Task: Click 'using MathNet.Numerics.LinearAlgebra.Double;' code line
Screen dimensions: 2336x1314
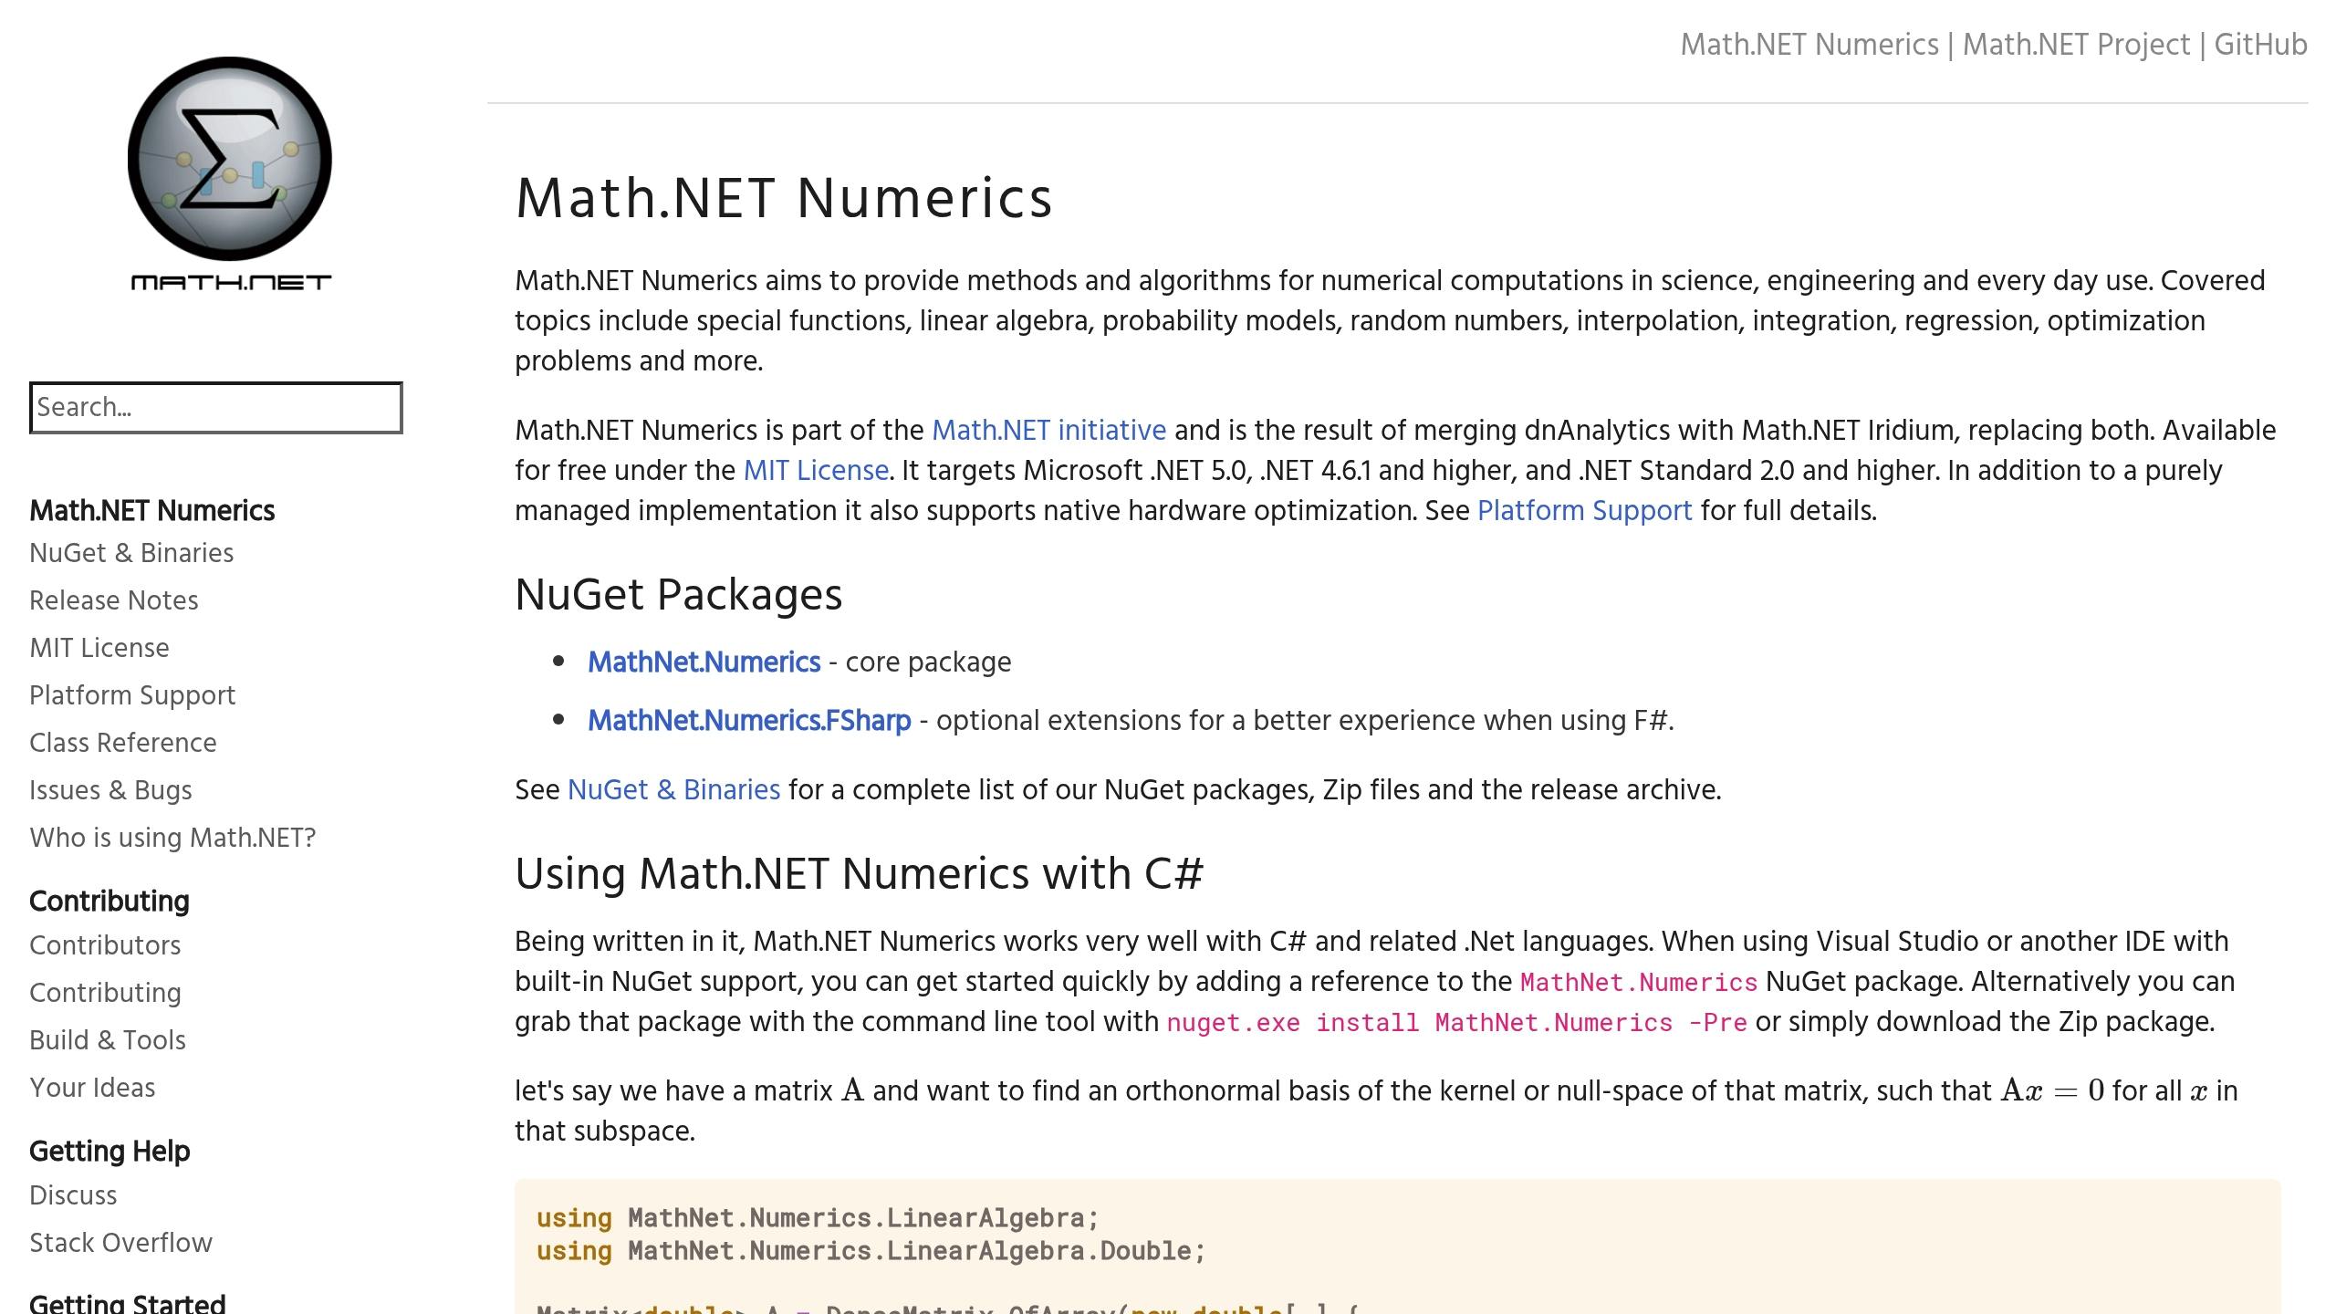Action: [871, 1251]
